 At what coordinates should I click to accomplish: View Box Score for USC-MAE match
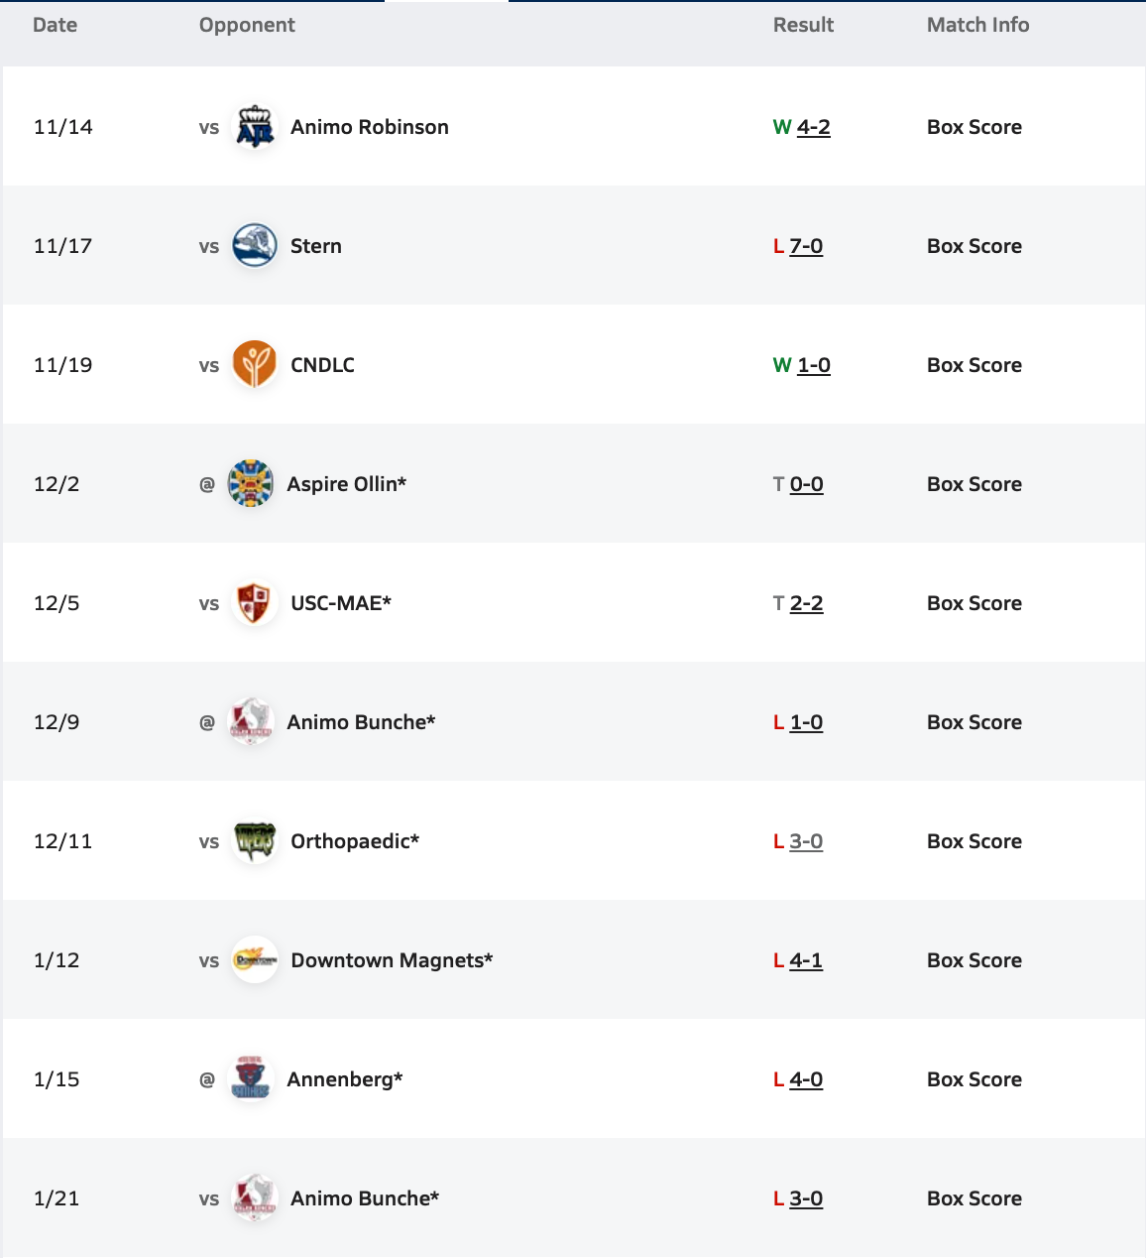[974, 603]
